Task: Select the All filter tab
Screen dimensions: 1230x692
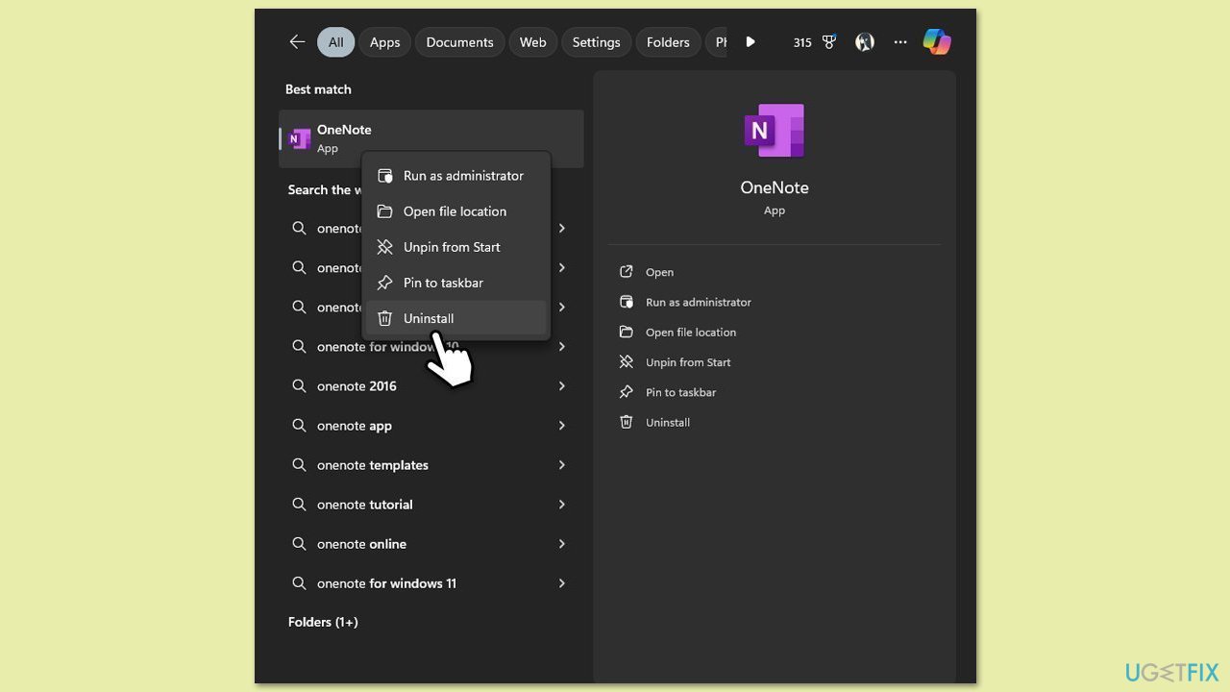Action: pyautogui.click(x=335, y=42)
